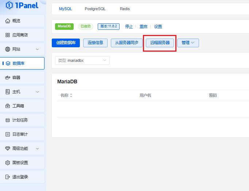Viewport: 249px width, 191px height.
Task: Click the 远程服务器 button
Action: 160,43
